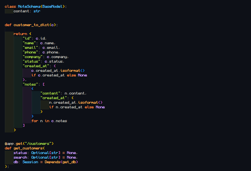Click the "notes": [ line
This screenshot has height=171, width=251.
point(34,84)
